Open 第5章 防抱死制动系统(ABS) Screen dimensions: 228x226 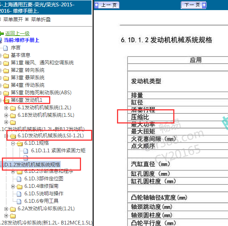[x=41, y=92]
